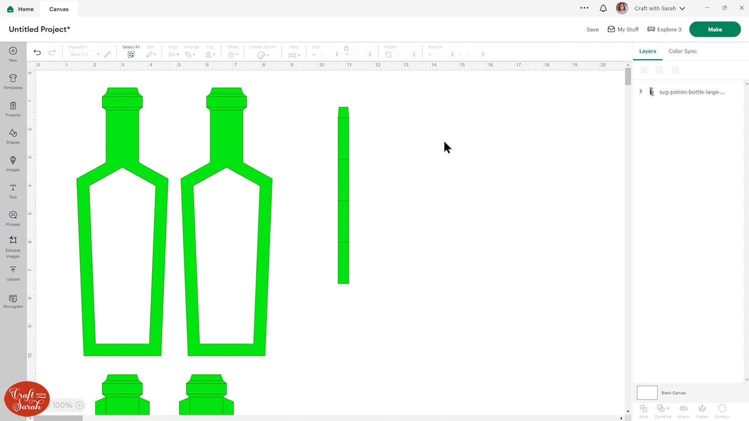This screenshot has height=421, width=749.
Task: Open the Edit dropdown in toolbar
Action: (x=151, y=54)
